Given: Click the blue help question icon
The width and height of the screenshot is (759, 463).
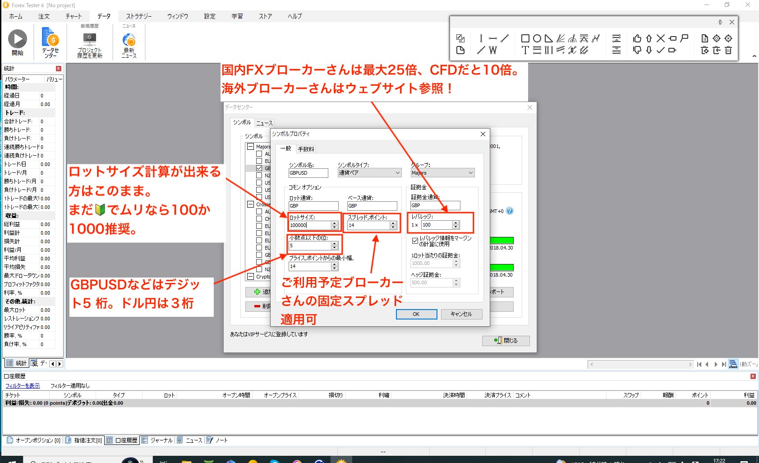Looking at the screenshot, I should 510,211.
